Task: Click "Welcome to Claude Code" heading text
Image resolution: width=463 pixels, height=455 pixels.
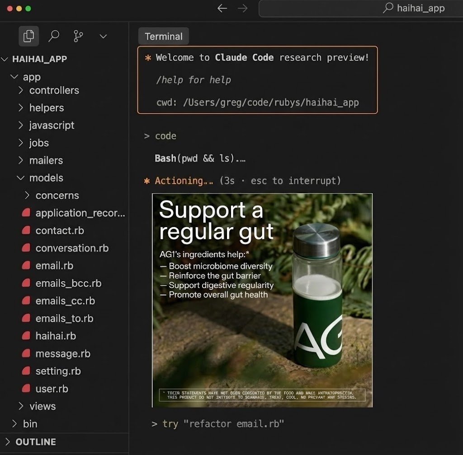Action: 215,57
